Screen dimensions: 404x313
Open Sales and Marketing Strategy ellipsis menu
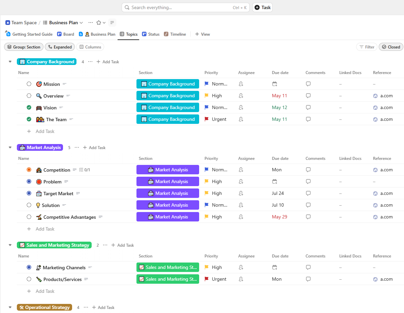click(x=105, y=245)
